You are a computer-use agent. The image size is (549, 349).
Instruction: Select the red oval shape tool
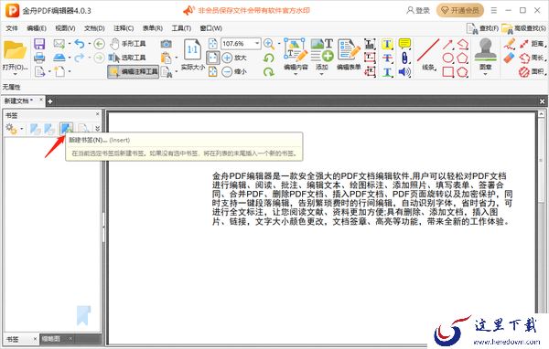(447, 58)
